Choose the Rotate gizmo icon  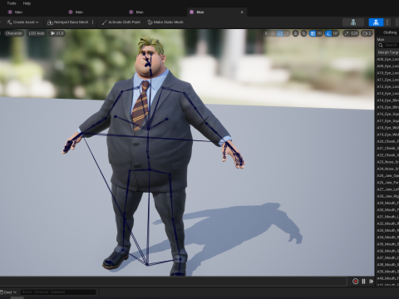coord(280,33)
